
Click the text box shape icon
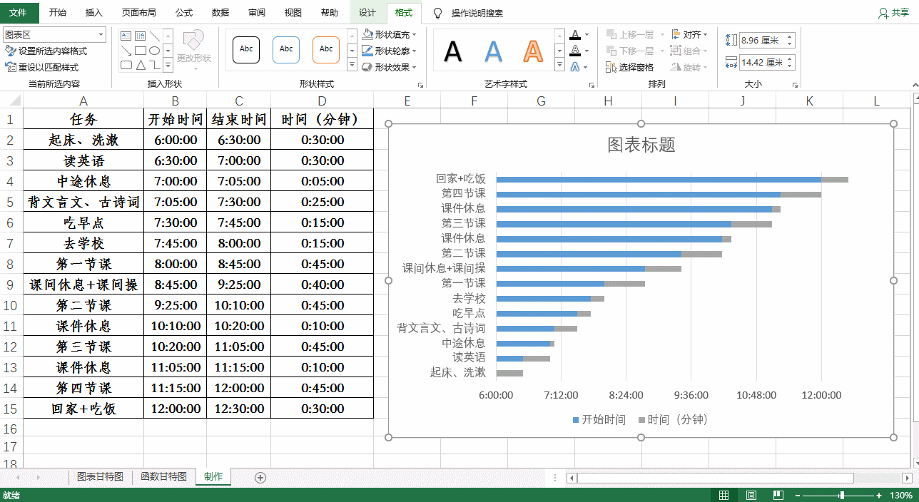pos(126,36)
